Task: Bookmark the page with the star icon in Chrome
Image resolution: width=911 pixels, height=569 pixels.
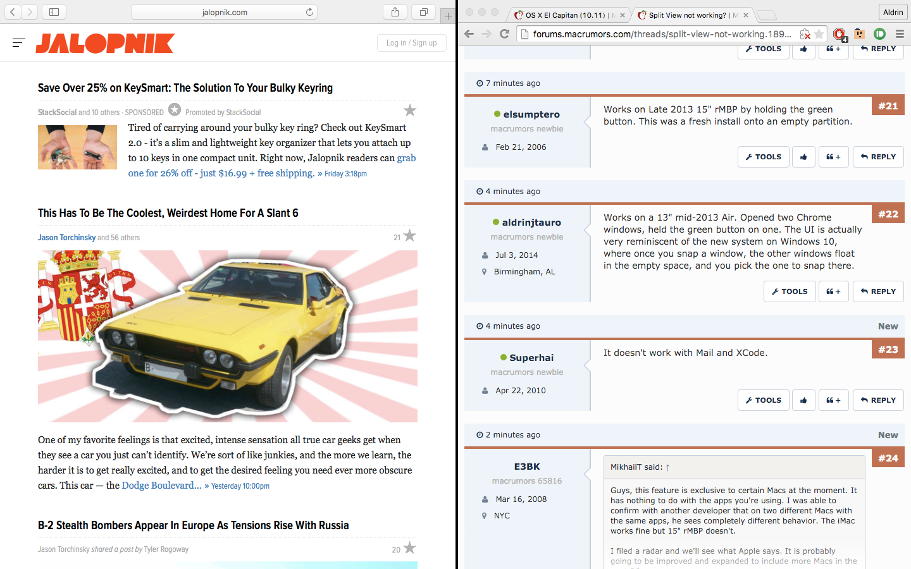Action: 819,34
